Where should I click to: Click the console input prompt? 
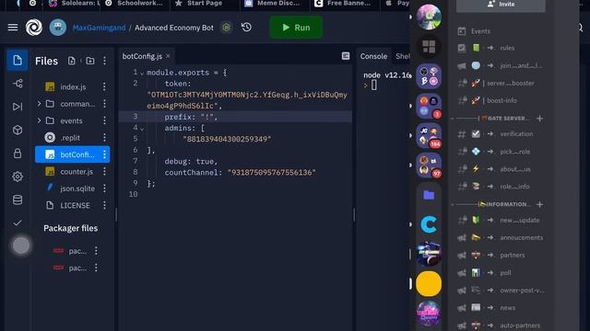(373, 86)
